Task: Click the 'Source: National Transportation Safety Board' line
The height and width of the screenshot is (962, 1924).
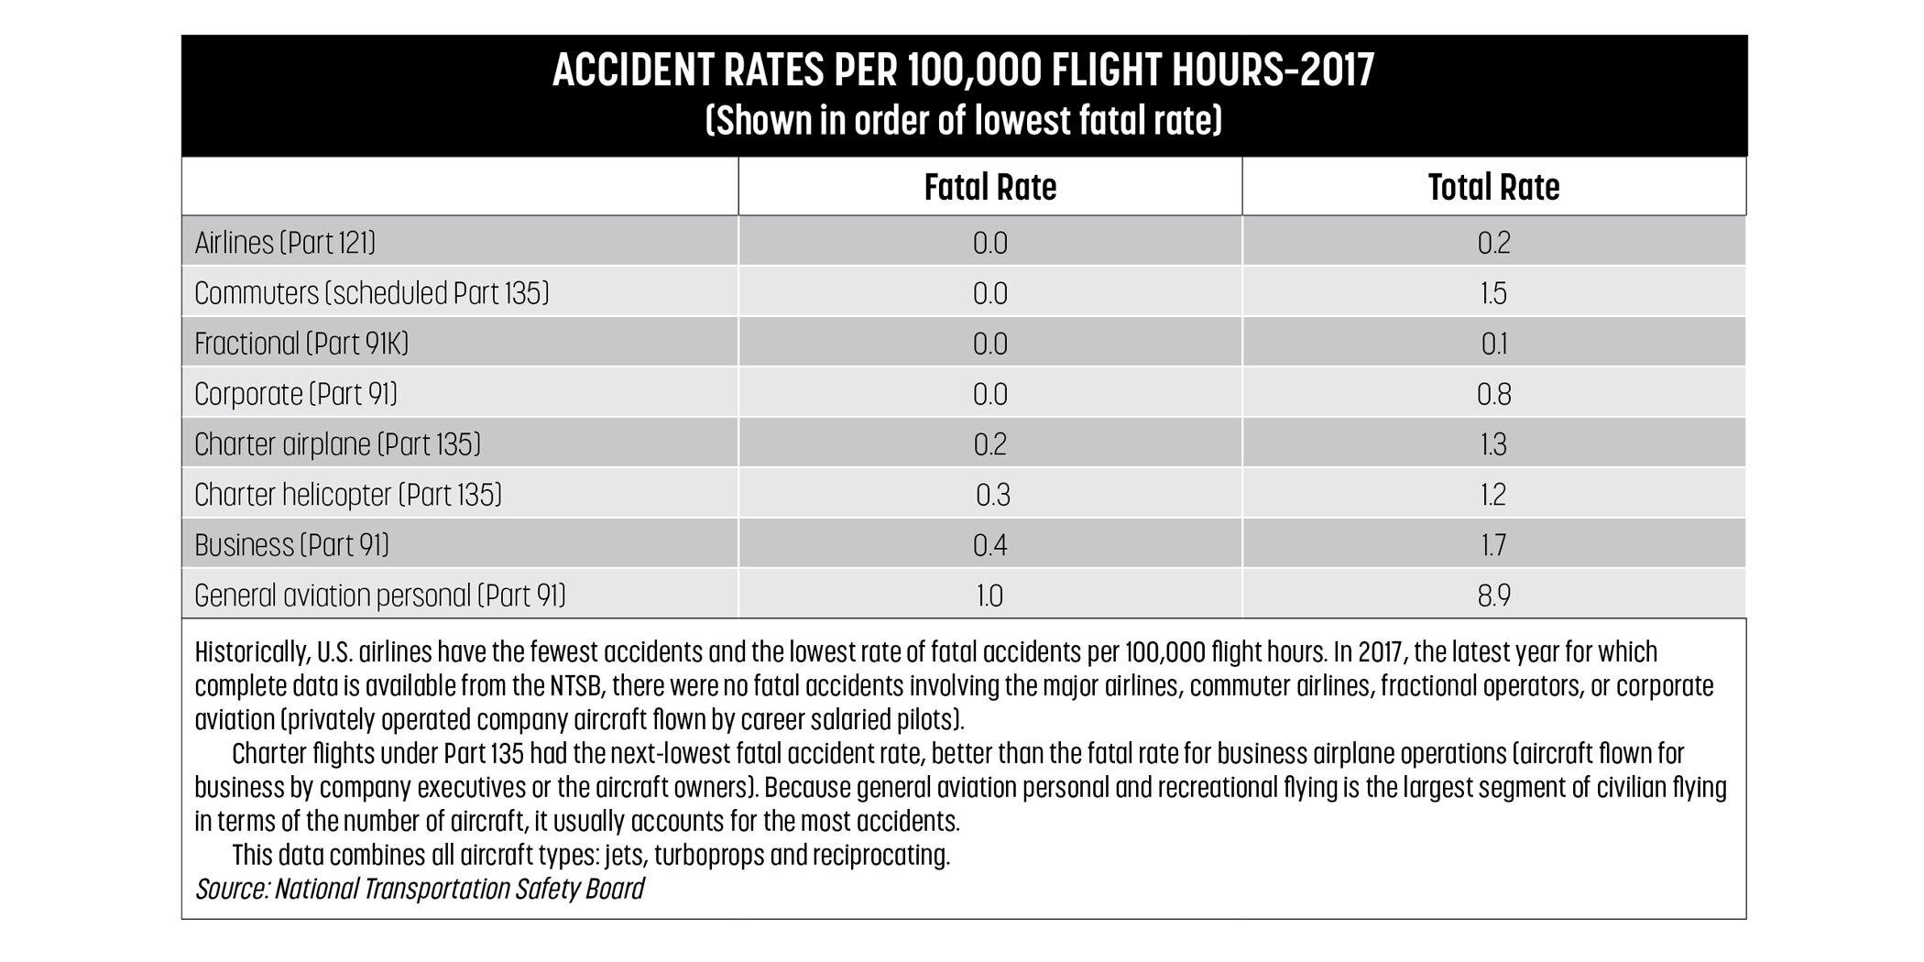Action: pos(420,889)
